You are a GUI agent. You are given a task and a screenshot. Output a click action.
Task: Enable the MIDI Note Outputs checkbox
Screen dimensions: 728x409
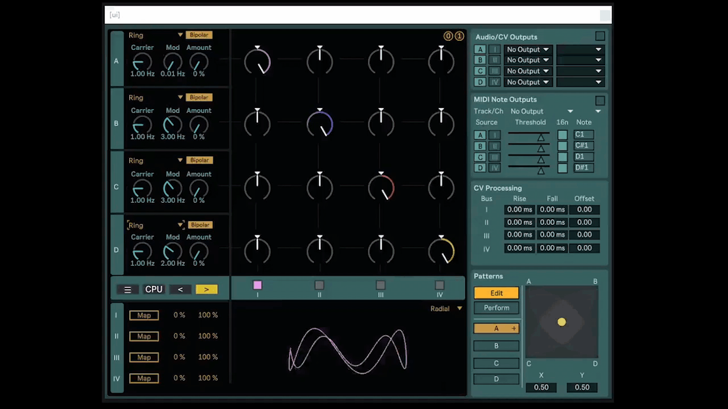coord(600,101)
